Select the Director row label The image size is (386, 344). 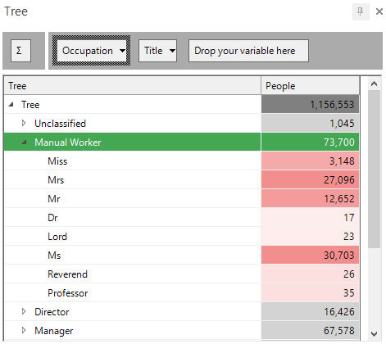coord(52,312)
